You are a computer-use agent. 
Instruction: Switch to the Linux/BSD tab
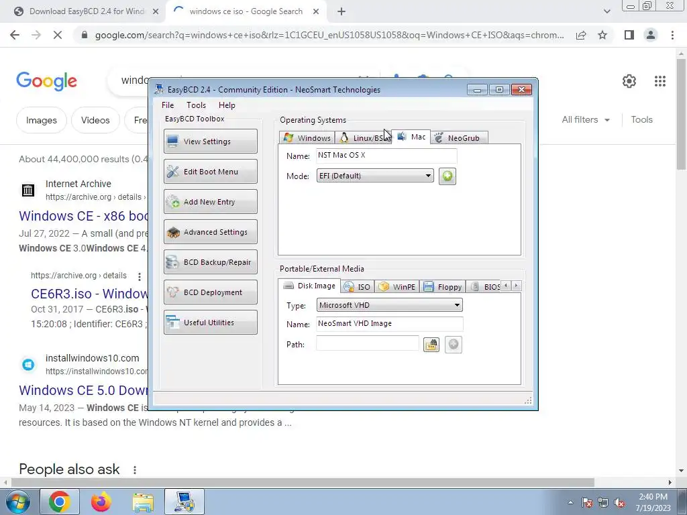[364, 138]
